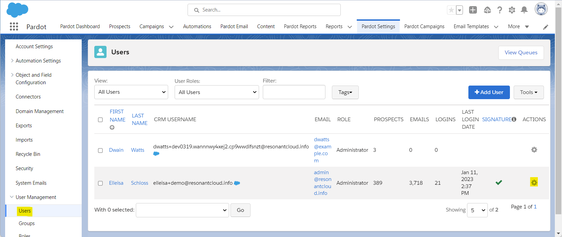Toggle the select-all users checkbox
This screenshot has height=237, width=562.
click(100, 120)
